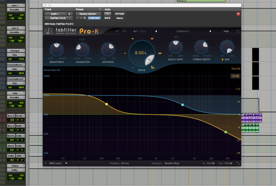Click the orange marker above-right of Space knob
The height and width of the screenshot is (186, 276).
click(152, 39)
